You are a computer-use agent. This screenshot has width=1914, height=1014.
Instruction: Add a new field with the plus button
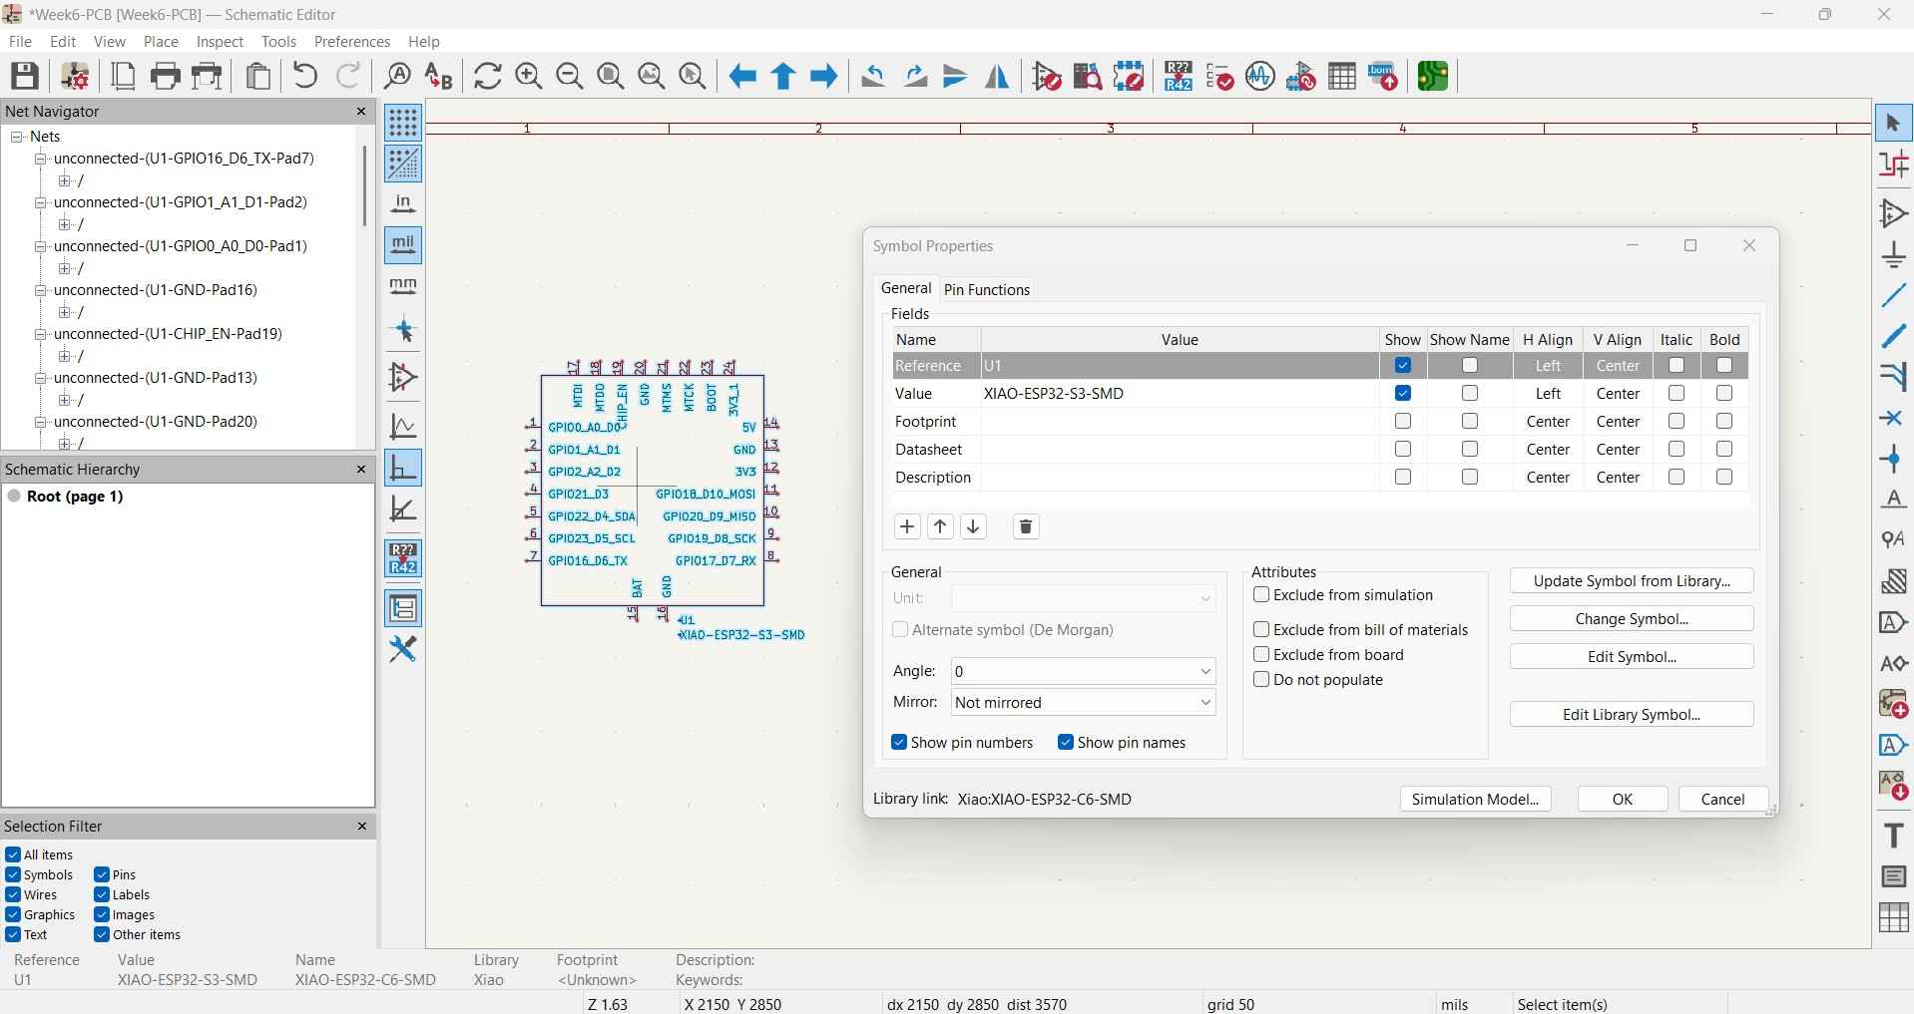[907, 526]
